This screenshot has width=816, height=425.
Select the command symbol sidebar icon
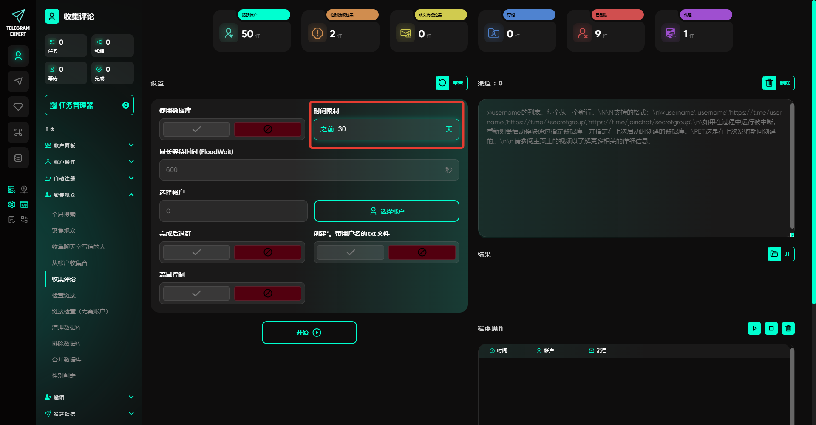coord(18,132)
